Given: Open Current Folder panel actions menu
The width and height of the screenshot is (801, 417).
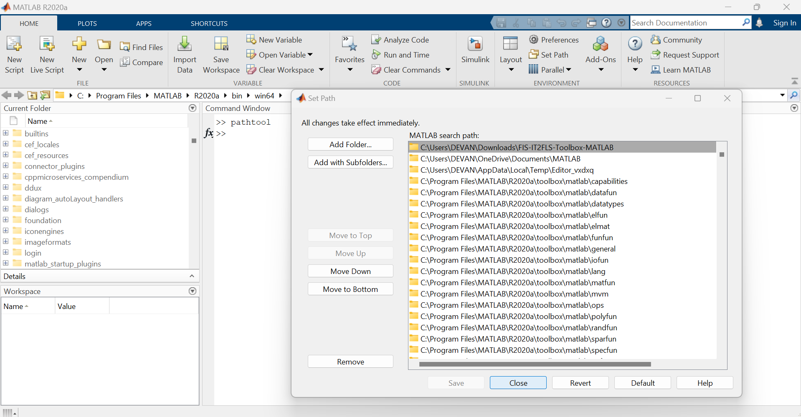Looking at the screenshot, I should click(193, 108).
